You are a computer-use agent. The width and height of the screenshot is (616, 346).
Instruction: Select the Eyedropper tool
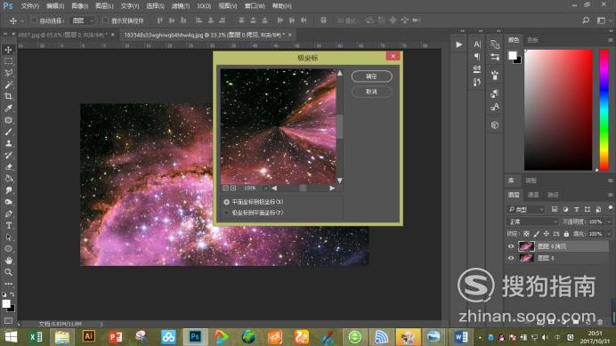click(8, 109)
